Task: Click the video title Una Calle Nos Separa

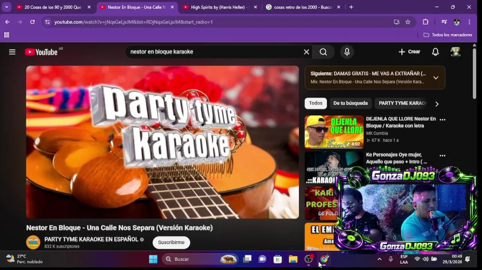Action: coord(119,228)
